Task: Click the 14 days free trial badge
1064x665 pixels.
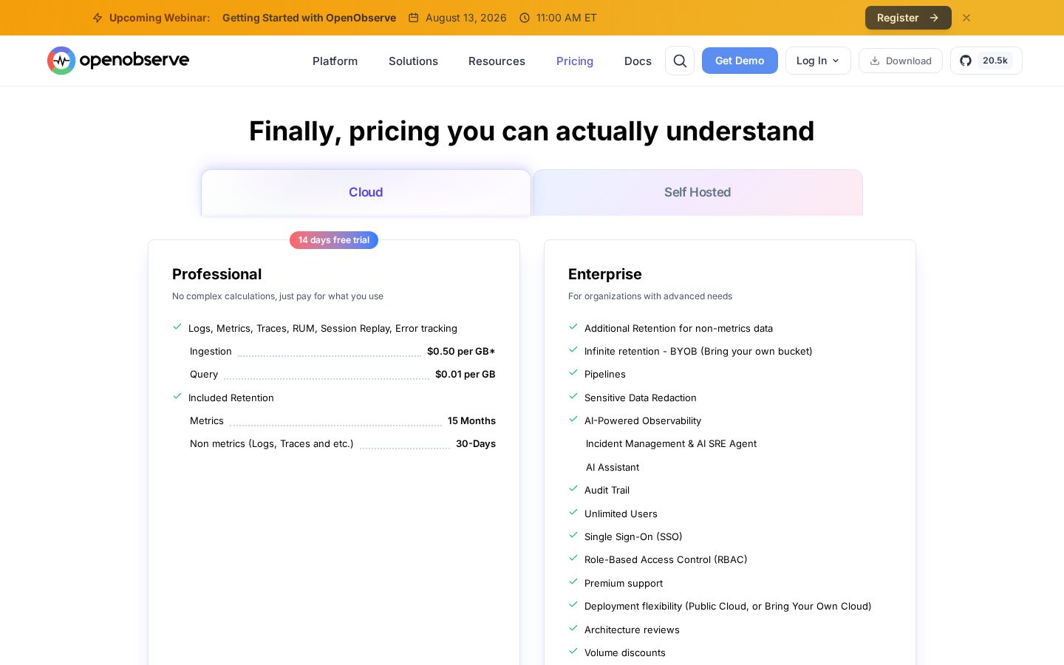Action: pyautogui.click(x=334, y=240)
